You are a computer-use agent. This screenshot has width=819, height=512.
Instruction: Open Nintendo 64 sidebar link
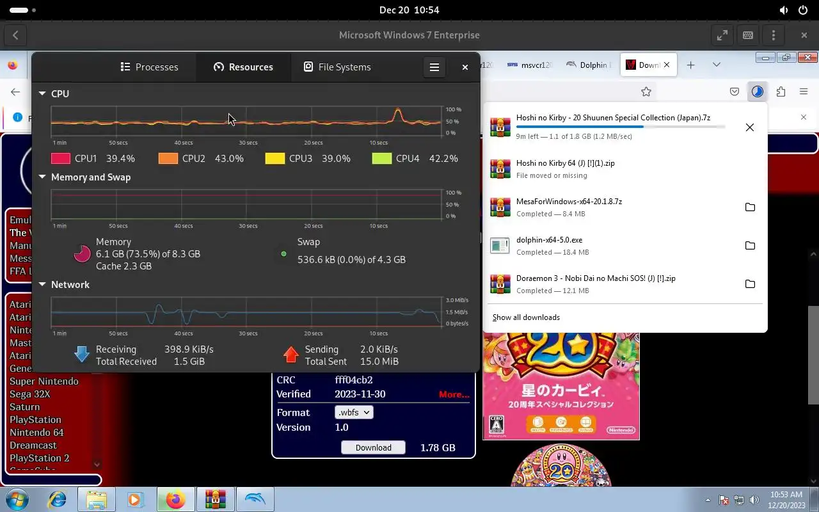pyautogui.click(x=36, y=433)
